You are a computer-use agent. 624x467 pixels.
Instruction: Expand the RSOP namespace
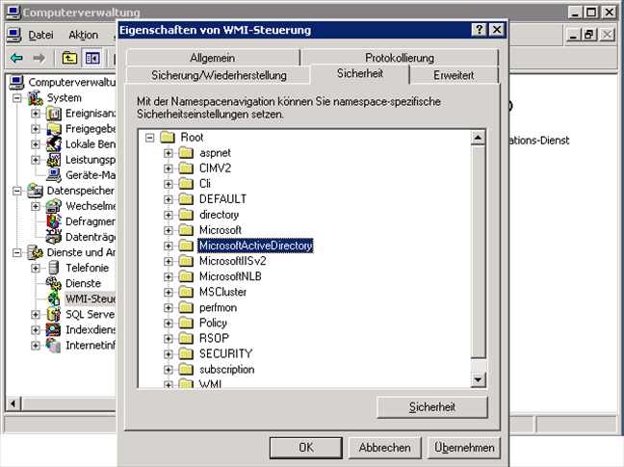[169, 339]
